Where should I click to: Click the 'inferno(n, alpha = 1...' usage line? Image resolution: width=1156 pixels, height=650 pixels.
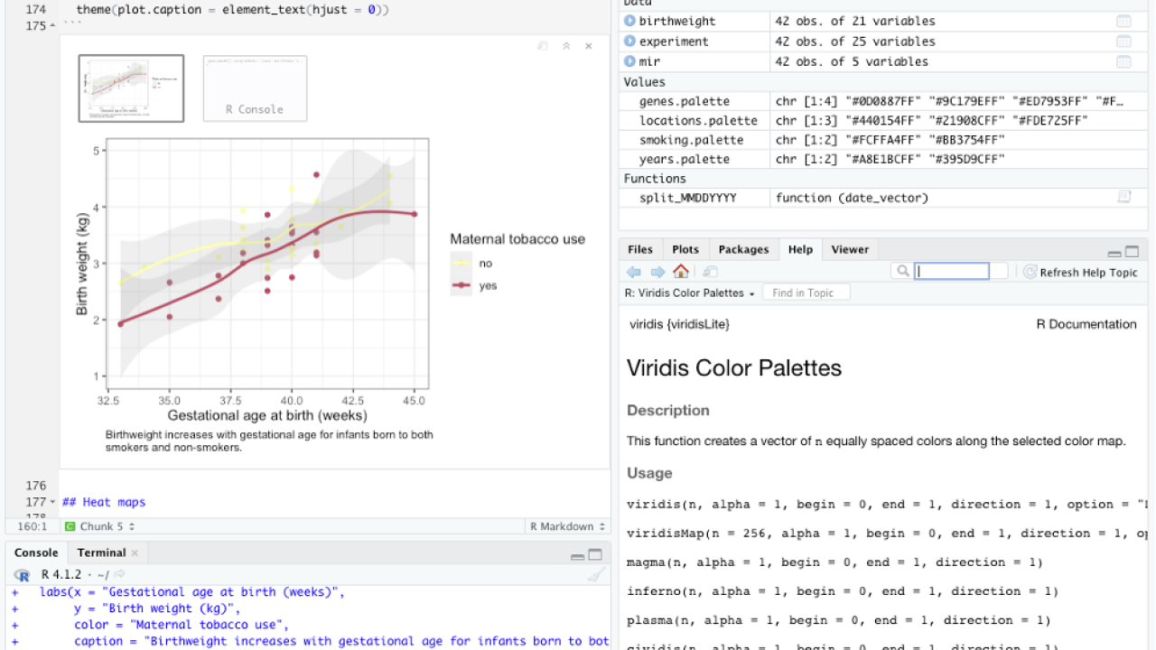click(842, 591)
